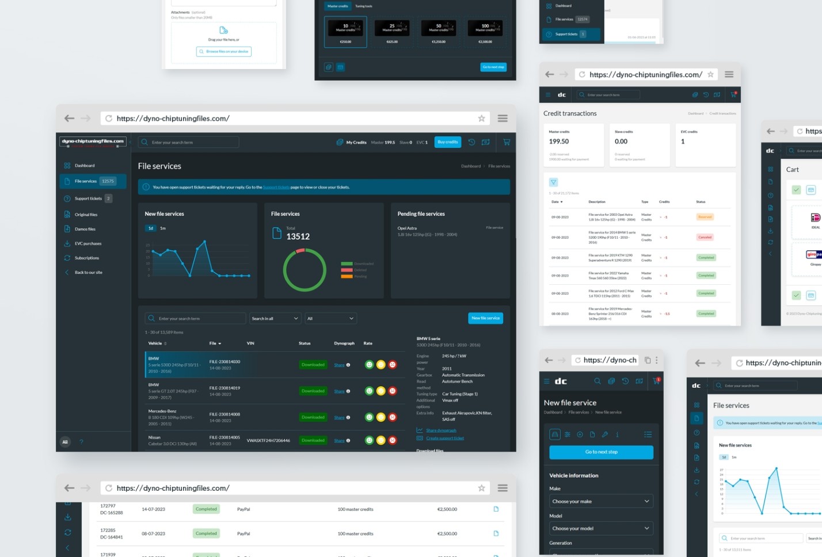Open the list view icon beside step icons
The image size is (822, 557).
tap(648, 434)
